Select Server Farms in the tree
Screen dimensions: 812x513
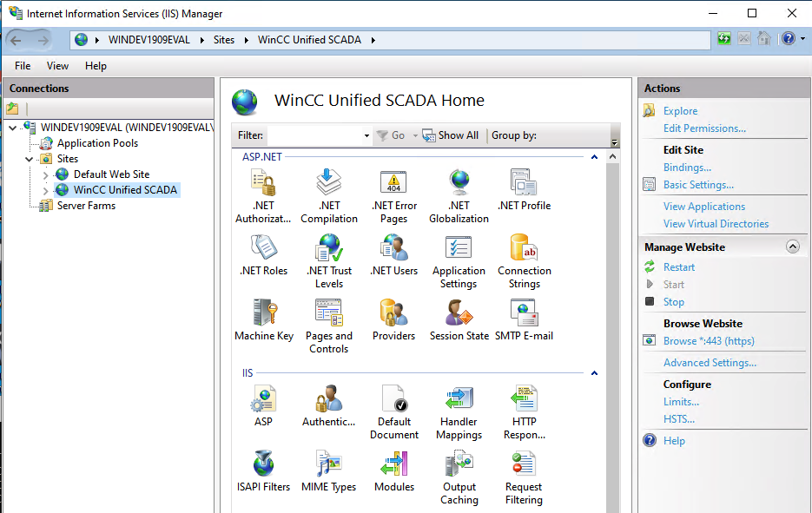[x=86, y=206]
